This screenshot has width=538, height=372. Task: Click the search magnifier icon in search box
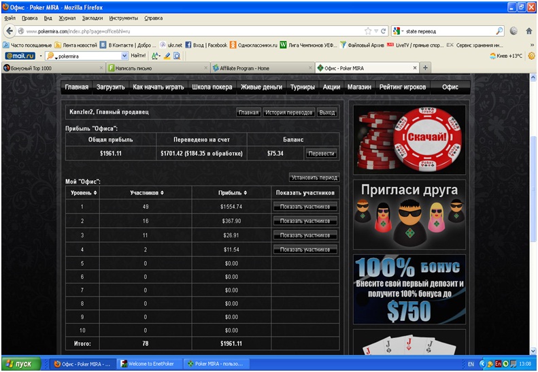click(x=499, y=31)
